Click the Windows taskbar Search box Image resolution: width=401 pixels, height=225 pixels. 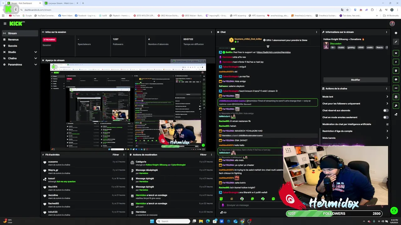tap(173, 221)
